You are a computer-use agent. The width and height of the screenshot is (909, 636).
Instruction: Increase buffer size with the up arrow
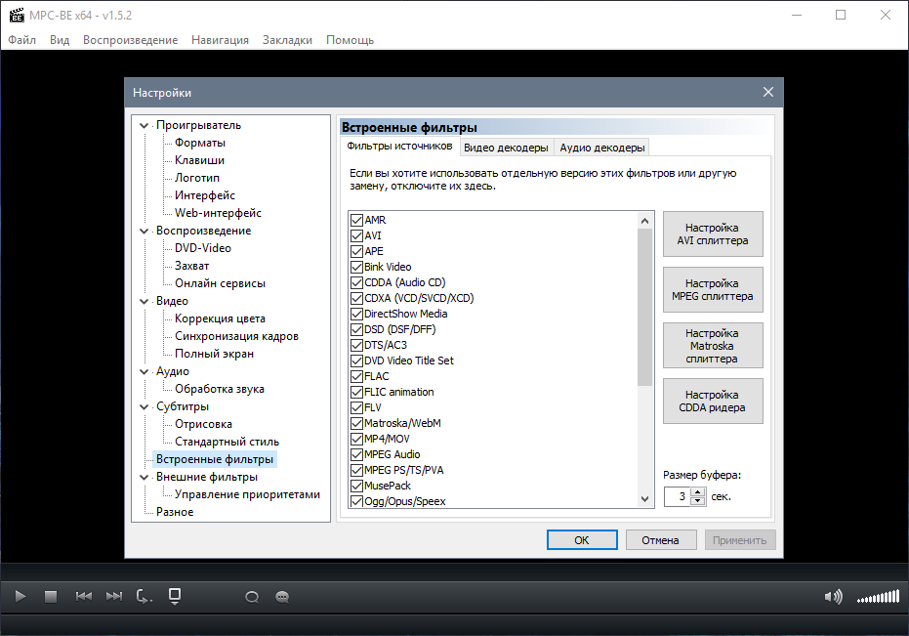[x=697, y=492]
